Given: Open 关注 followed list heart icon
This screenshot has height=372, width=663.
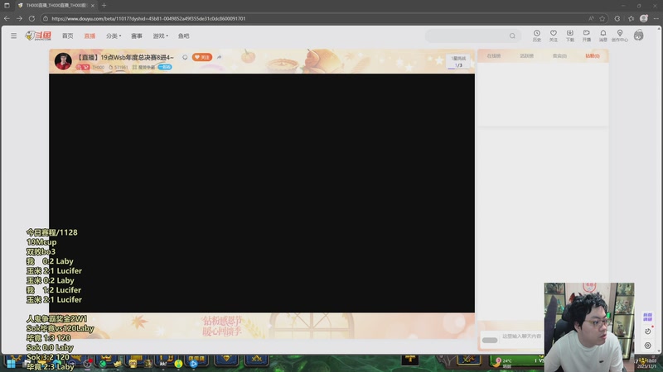Looking at the screenshot, I should (x=553, y=36).
